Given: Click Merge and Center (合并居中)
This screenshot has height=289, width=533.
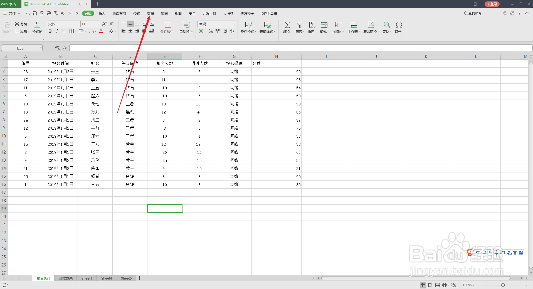Looking at the screenshot, I should click(168, 28).
